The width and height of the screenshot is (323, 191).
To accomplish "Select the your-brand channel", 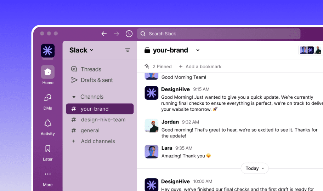I will click(100, 109).
